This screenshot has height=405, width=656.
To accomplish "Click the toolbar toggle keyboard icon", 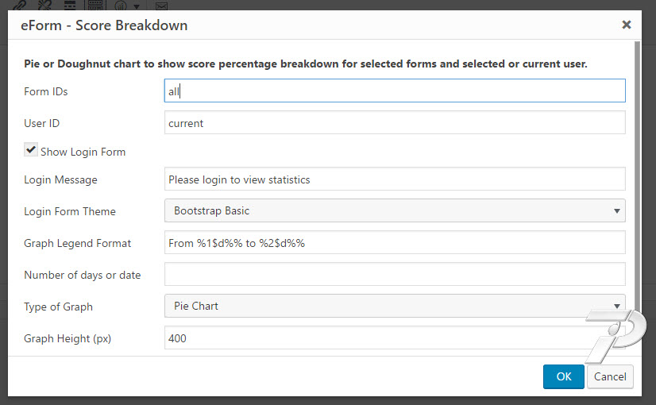I will [95, 5].
